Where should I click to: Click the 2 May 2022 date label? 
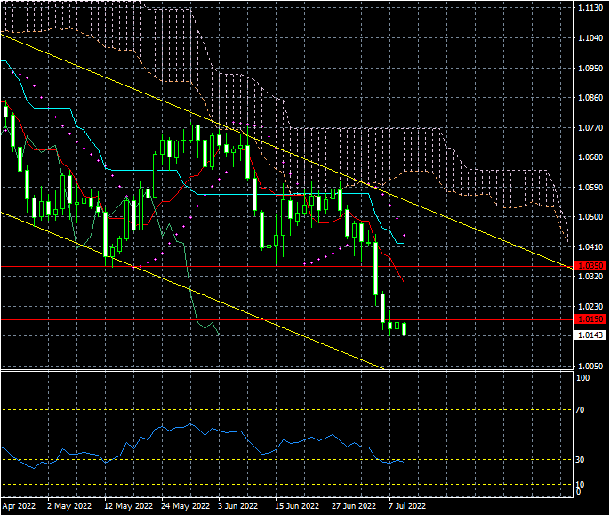69,506
